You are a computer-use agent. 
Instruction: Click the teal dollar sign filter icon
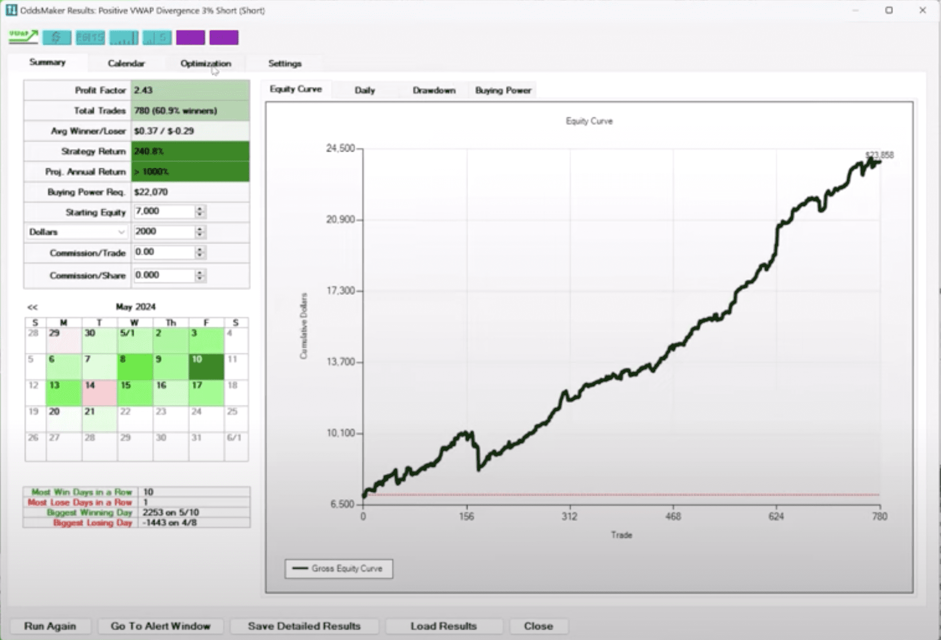coord(57,38)
